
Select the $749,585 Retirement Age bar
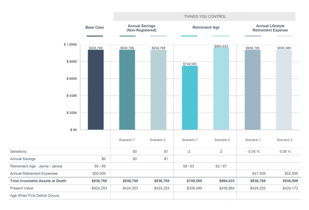[x=189, y=98]
